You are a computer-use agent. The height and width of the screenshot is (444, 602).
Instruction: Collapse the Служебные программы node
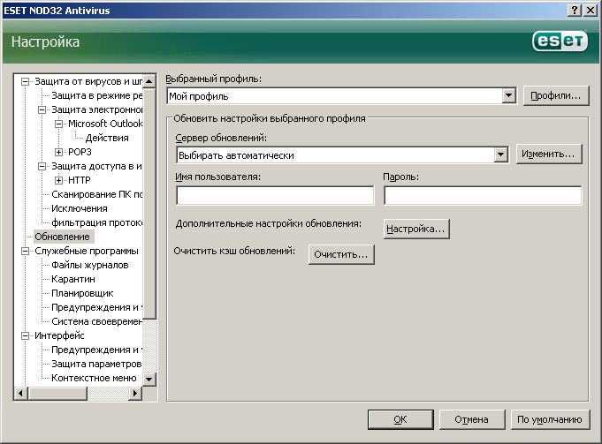[x=26, y=252]
